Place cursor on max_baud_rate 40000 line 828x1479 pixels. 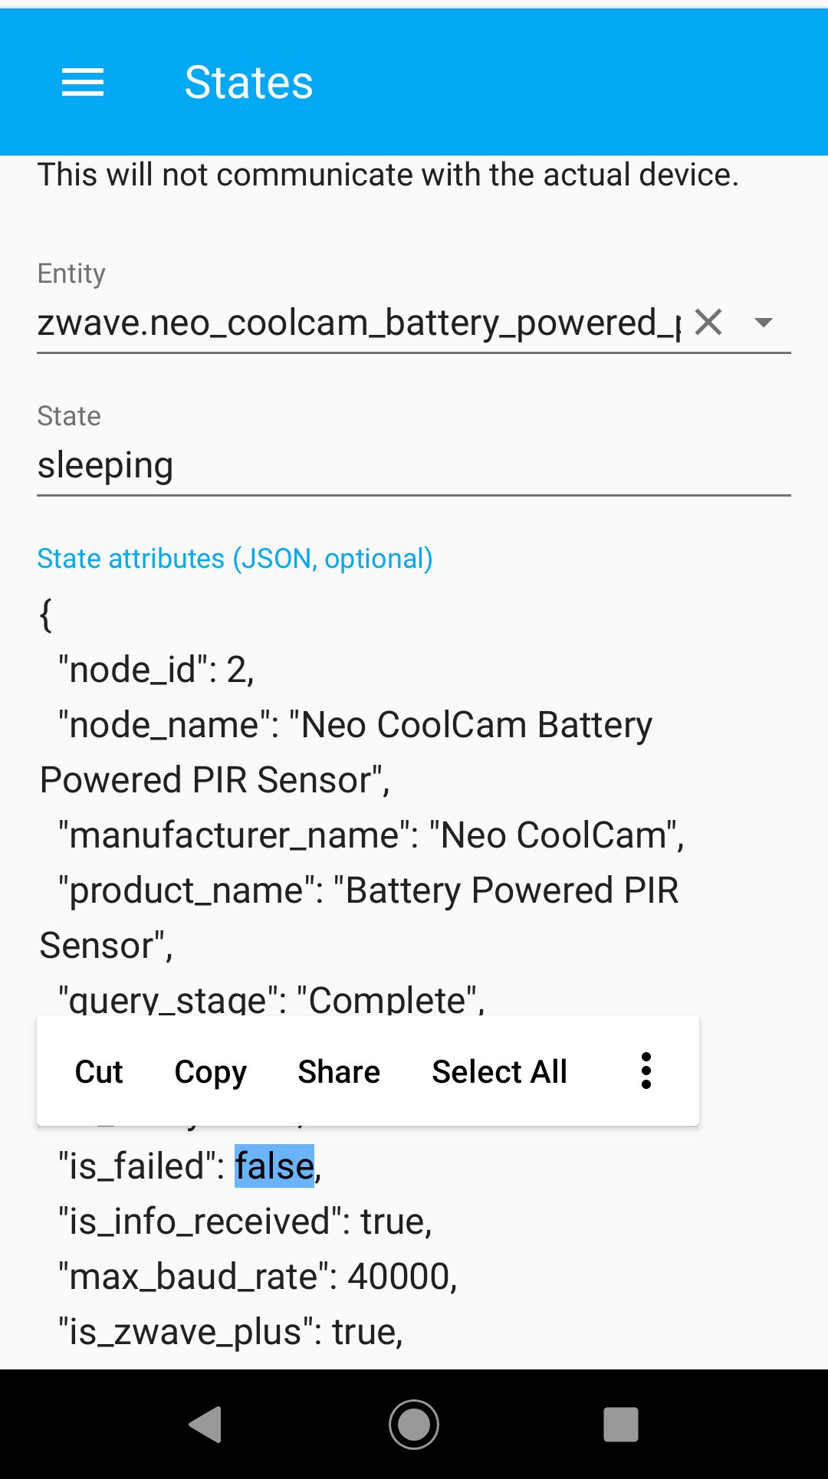pyautogui.click(x=258, y=1277)
